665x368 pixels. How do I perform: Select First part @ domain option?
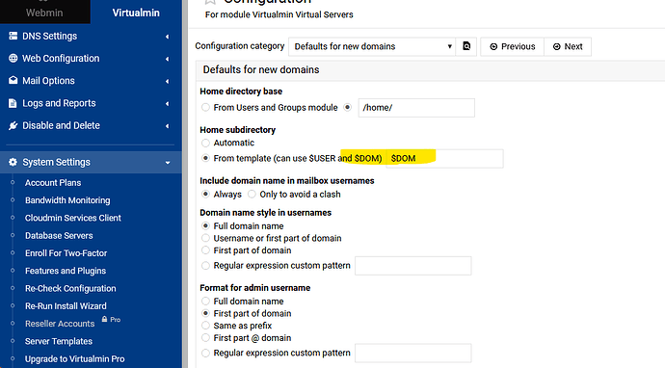click(x=205, y=337)
